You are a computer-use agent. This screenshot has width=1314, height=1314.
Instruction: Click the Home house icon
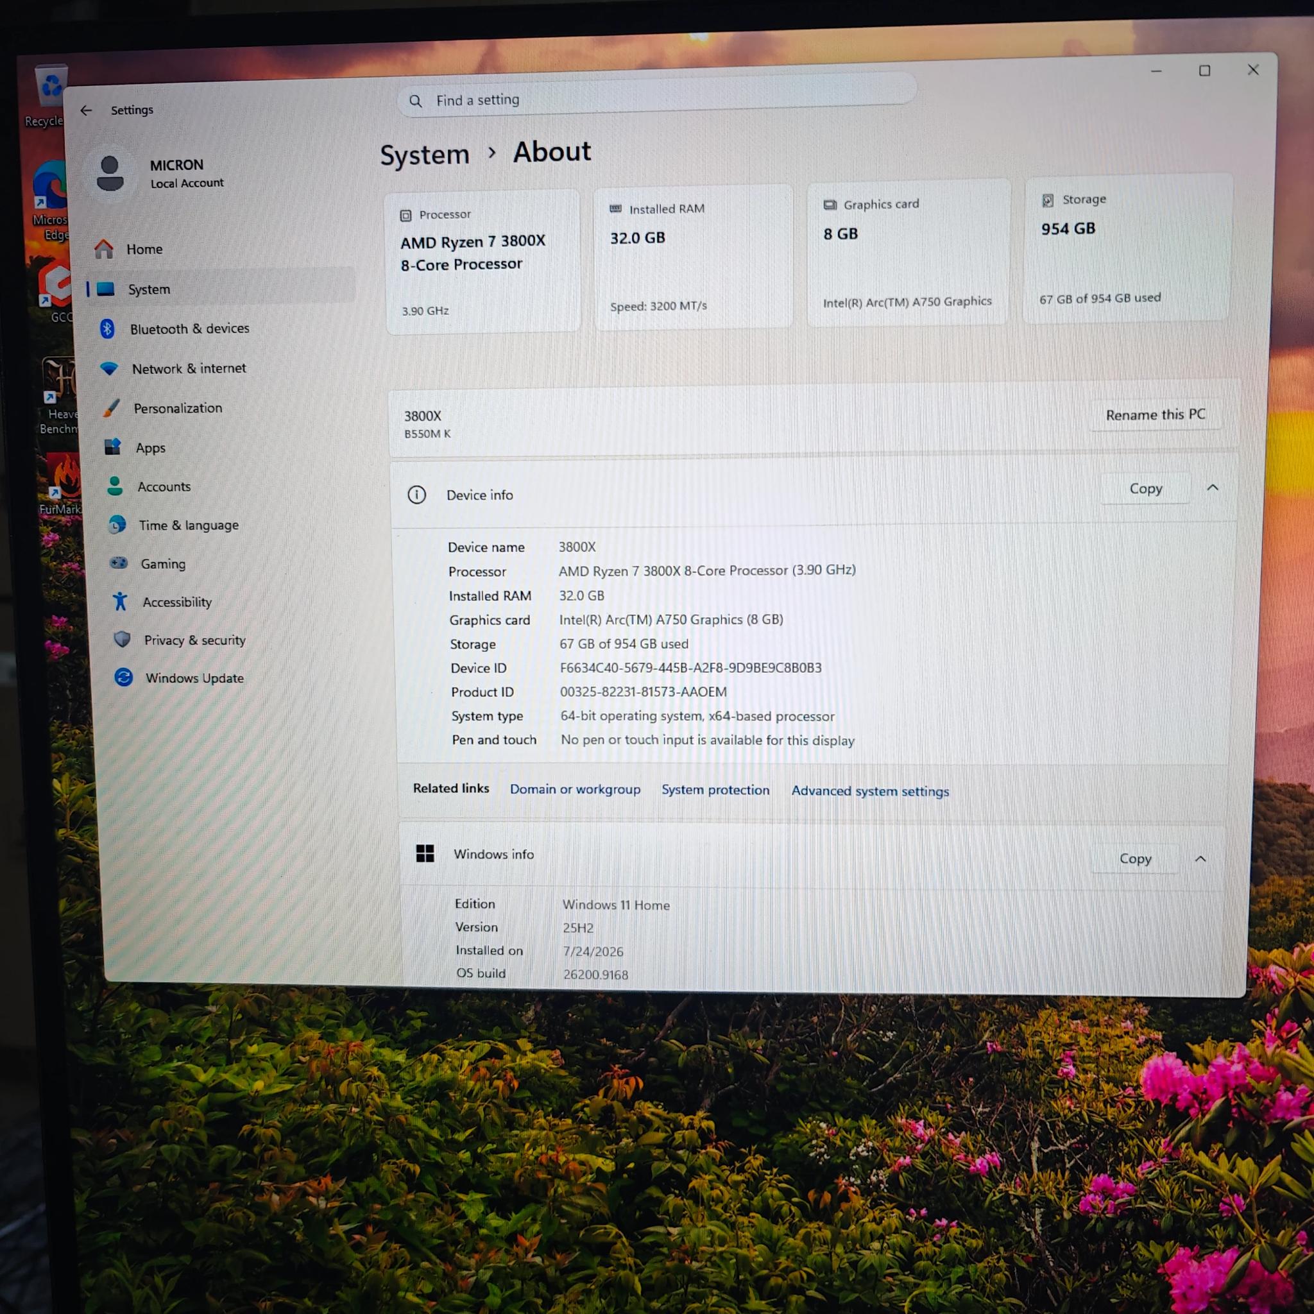pos(104,250)
